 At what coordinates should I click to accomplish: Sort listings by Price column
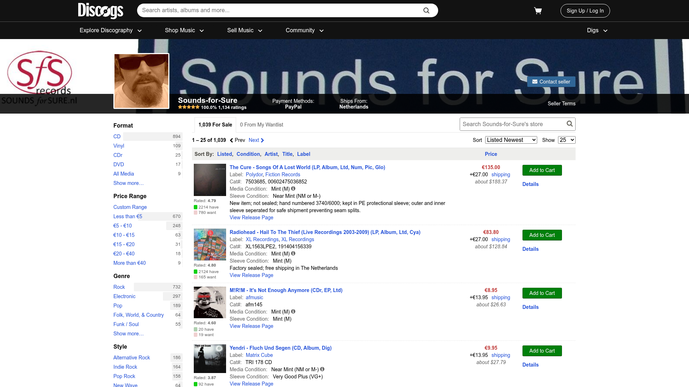491,154
